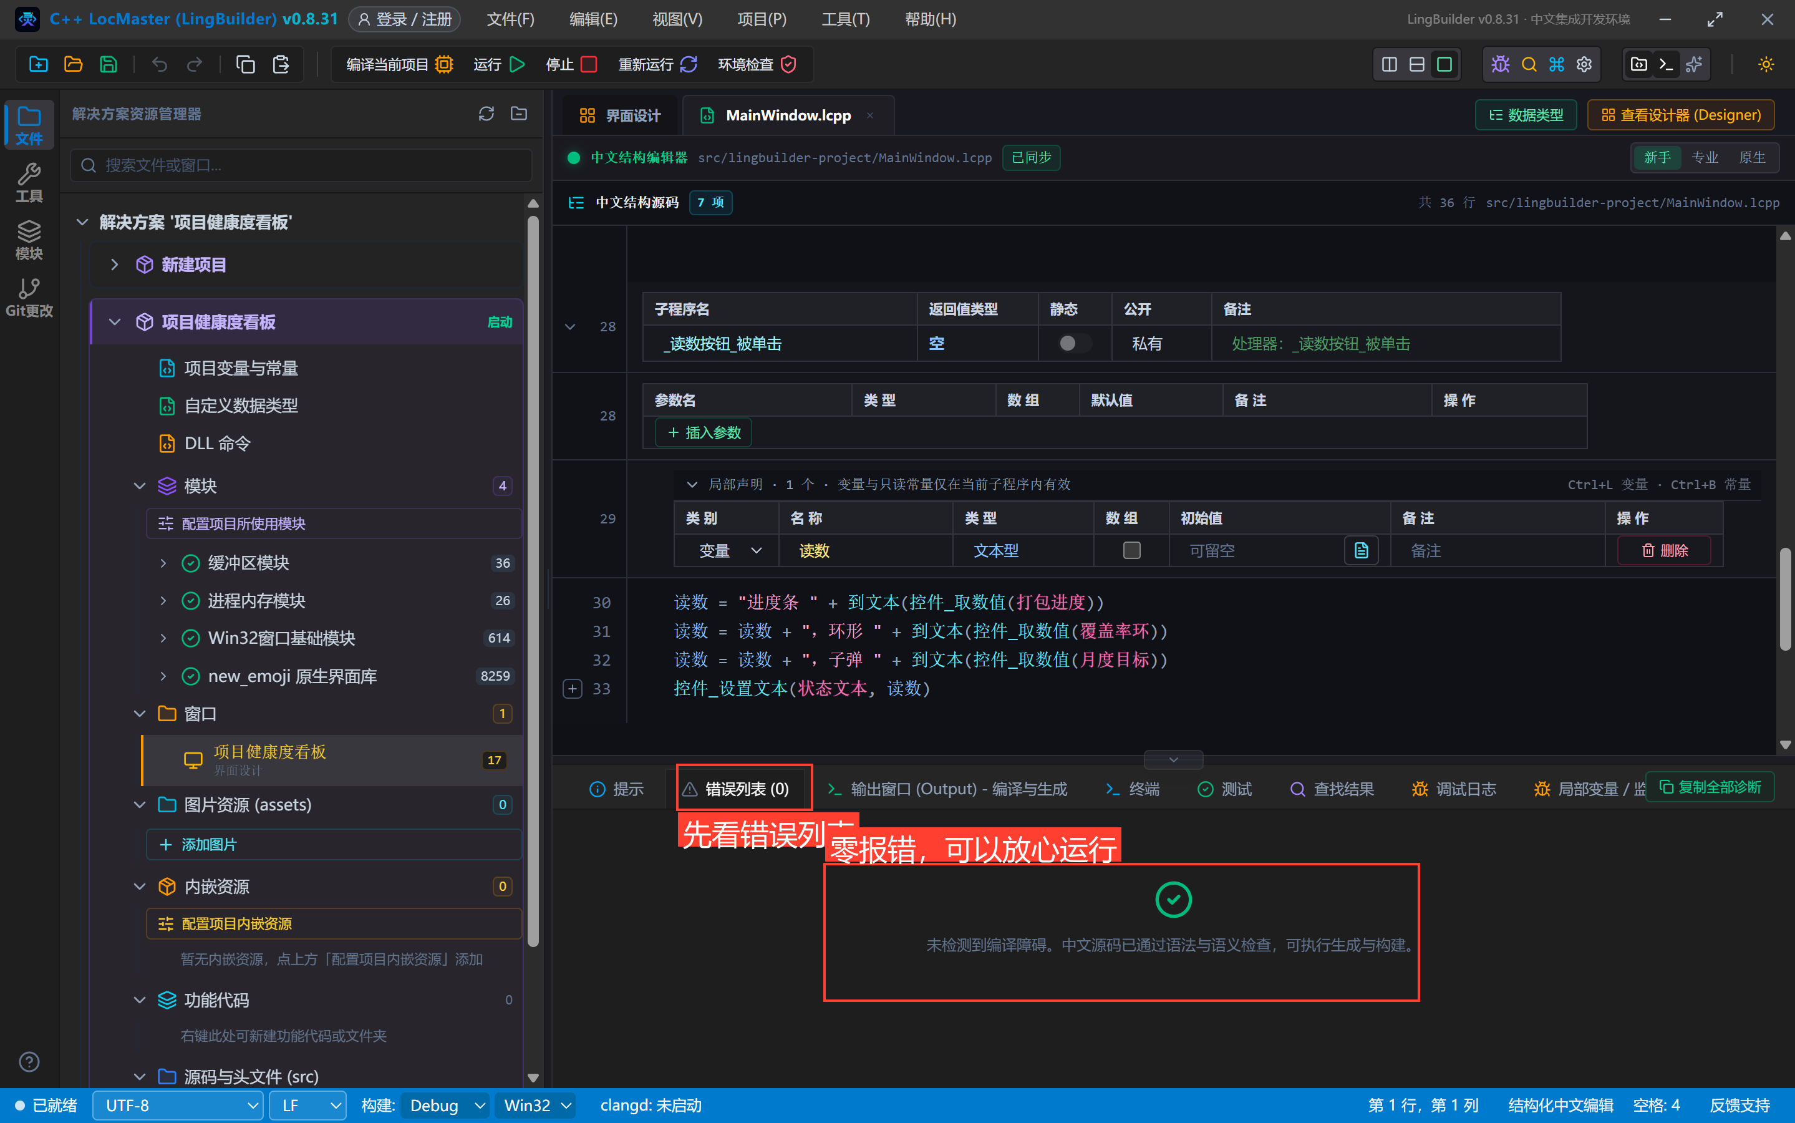The height and width of the screenshot is (1123, 1795).
Task: Open the Debug build configuration dropdown
Action: [445, 1105]
